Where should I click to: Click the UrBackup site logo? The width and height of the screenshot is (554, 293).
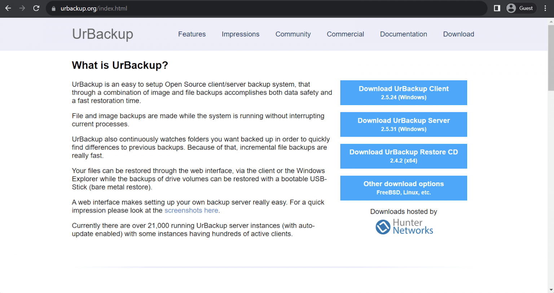(x=102, y=34)
